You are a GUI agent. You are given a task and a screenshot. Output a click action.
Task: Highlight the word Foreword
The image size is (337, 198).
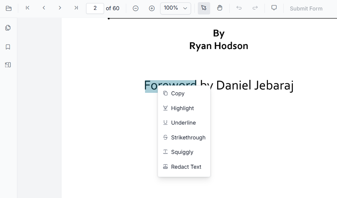[182, 108]
